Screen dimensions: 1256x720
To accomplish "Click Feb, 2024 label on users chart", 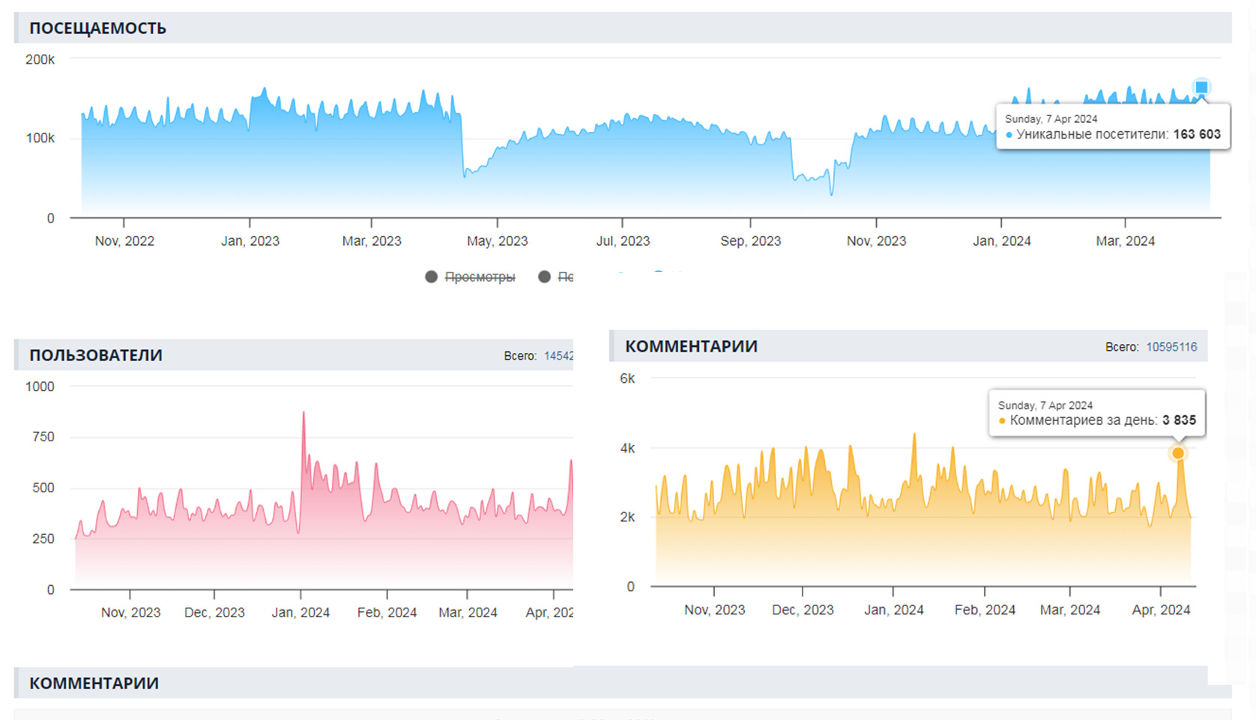I will 387,612.
